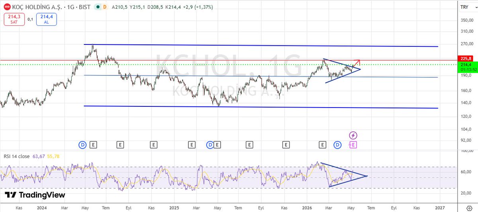Click the TradingView logo
The image size is (478, 212).
pyautogui.click(x=35, y=195)
